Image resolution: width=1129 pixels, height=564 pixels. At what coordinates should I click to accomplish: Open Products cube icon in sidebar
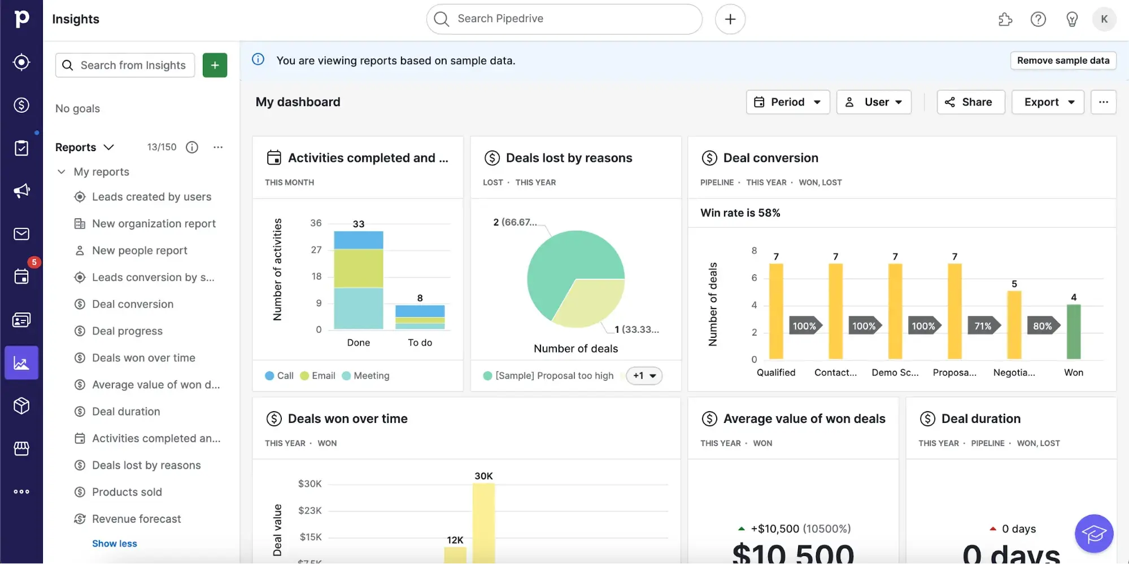point(21,406)
